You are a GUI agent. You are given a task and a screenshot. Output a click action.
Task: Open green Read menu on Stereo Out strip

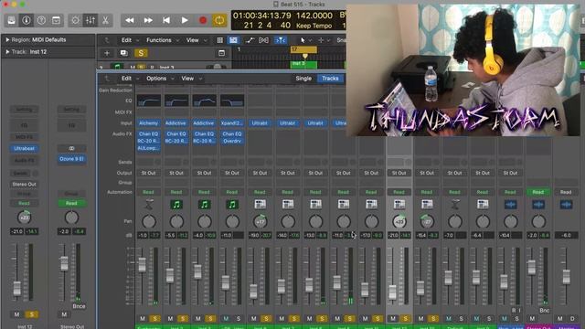point(538,192)
